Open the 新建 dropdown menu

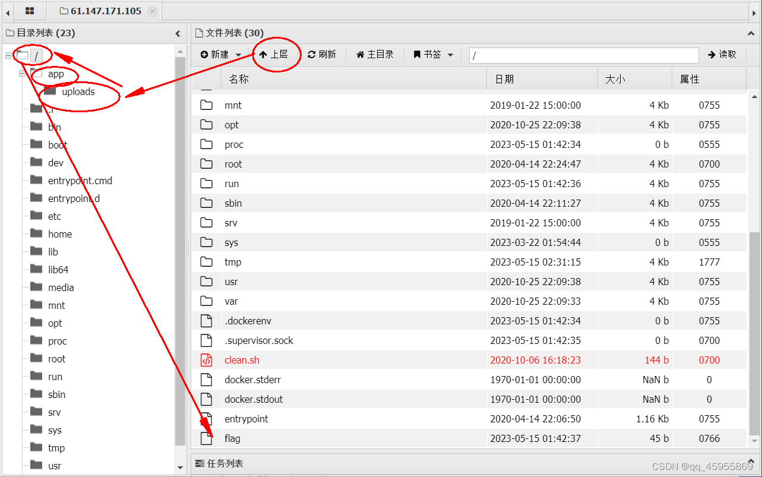[x=221, y=55]
